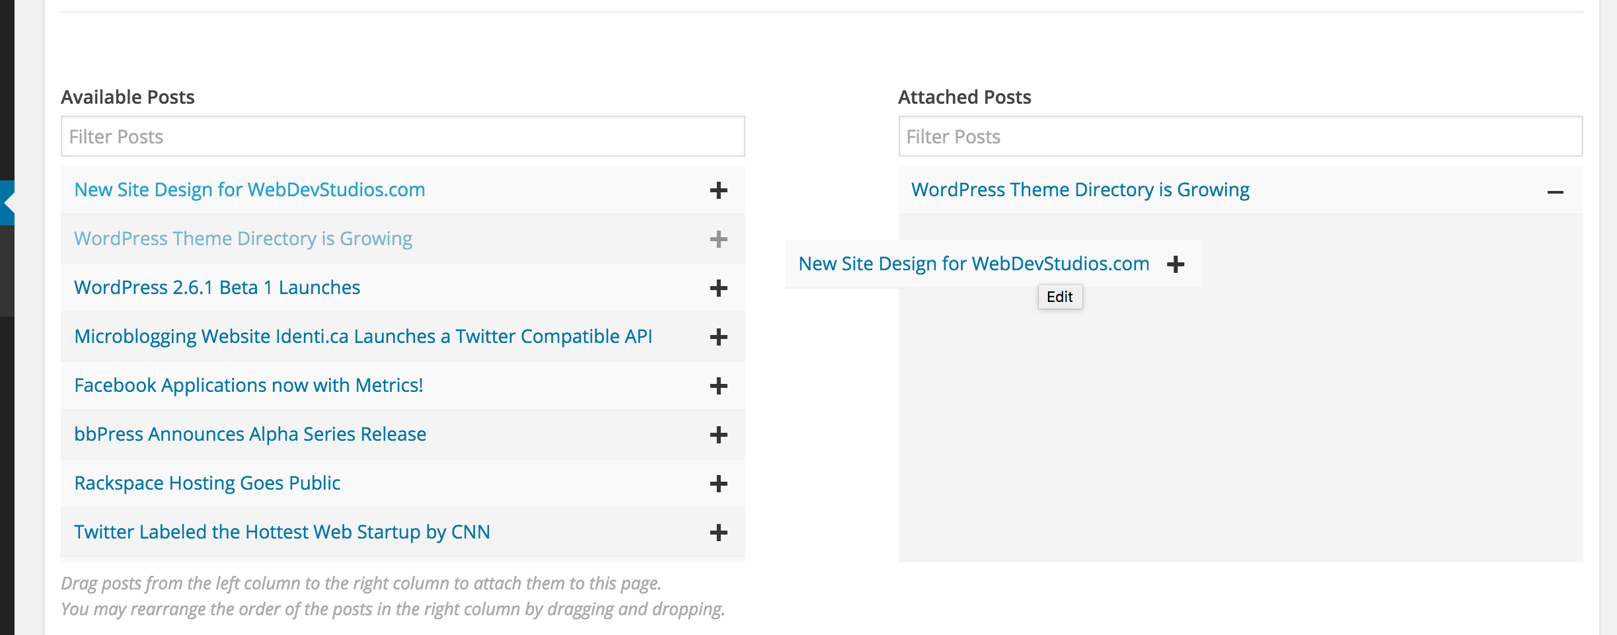Remove attached WordPress Theme Directory post with minus
This screenshot has height=635, width=1617.
point(1555,192)
